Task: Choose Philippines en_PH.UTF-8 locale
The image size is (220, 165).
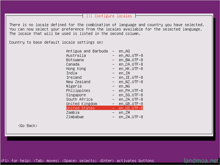Action: pyautogui.click(x=104, y=91)
